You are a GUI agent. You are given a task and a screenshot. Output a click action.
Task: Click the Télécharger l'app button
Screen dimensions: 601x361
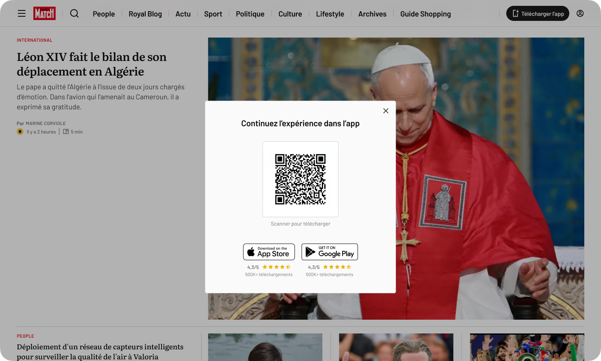pos(538,13)
